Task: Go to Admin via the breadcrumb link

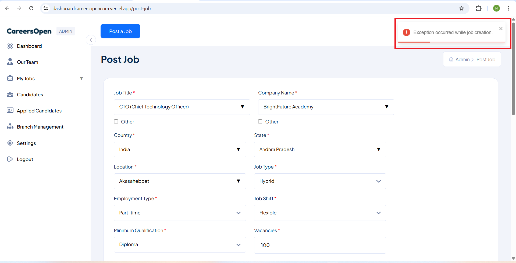Action: 462,60
